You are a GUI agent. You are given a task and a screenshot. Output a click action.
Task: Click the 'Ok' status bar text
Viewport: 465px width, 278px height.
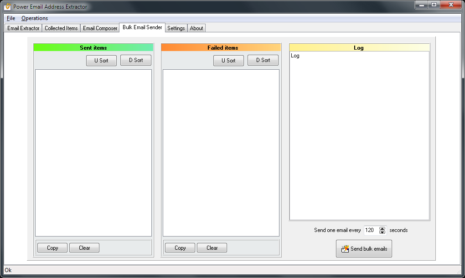pos(8,270)
